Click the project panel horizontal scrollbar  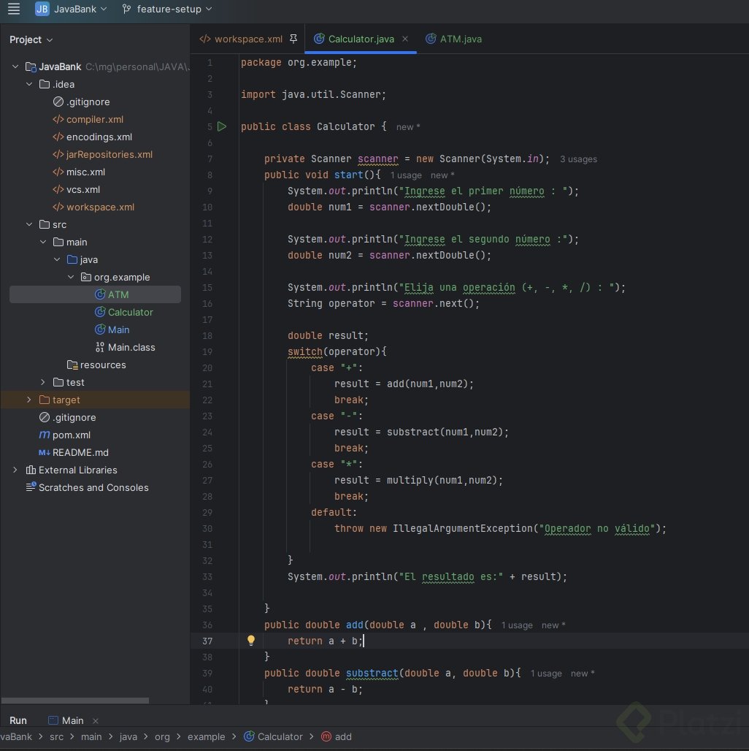[x=74, y=701]
